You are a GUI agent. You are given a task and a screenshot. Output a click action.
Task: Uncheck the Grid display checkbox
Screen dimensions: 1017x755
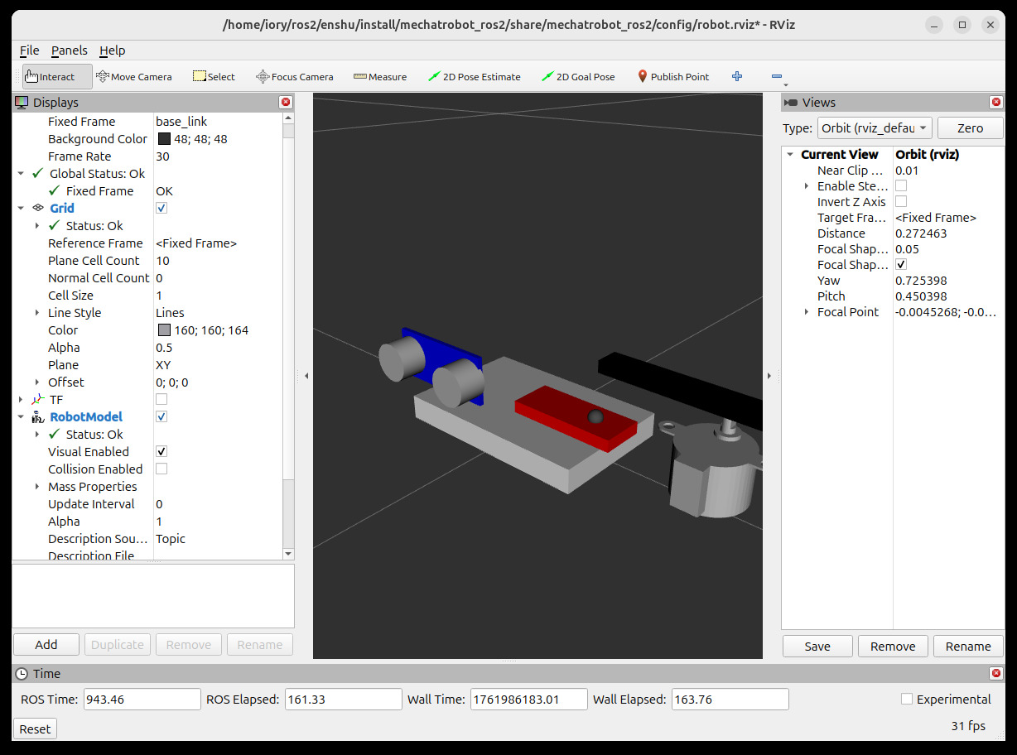(x=161, y=209)
